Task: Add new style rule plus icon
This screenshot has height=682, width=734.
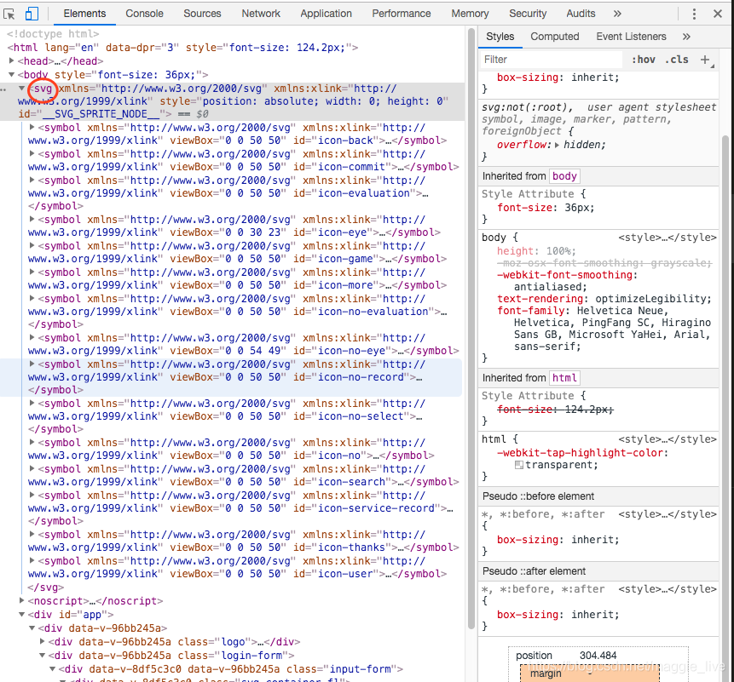Action: [x=705, y=60]
